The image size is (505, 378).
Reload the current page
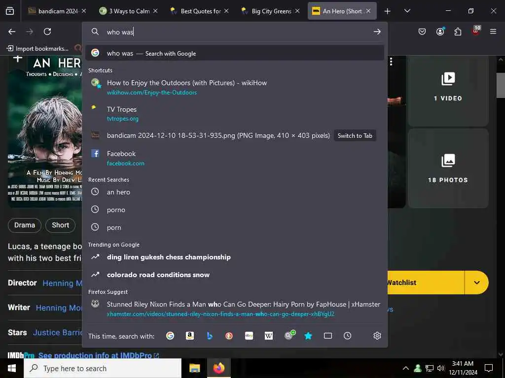click(x=47, y=31)
